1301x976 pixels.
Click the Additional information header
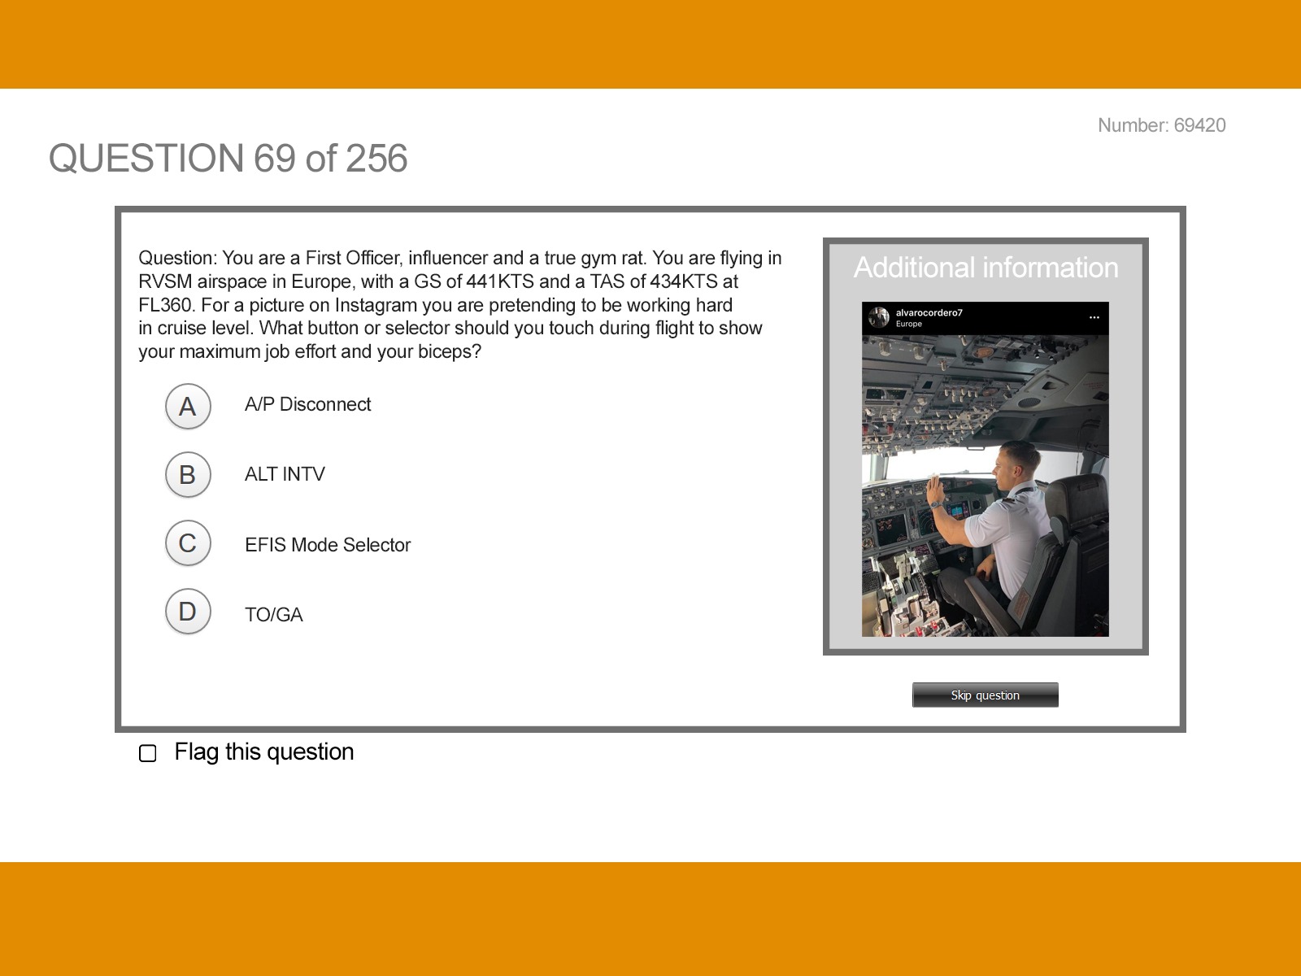[x=986, y=268]
